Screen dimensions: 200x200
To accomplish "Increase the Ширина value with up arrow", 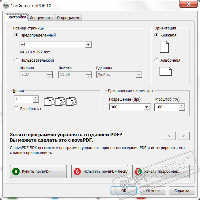I will pyautogui.click(x=50, y=73).
